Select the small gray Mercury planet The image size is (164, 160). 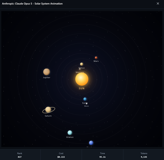(80, 69)
